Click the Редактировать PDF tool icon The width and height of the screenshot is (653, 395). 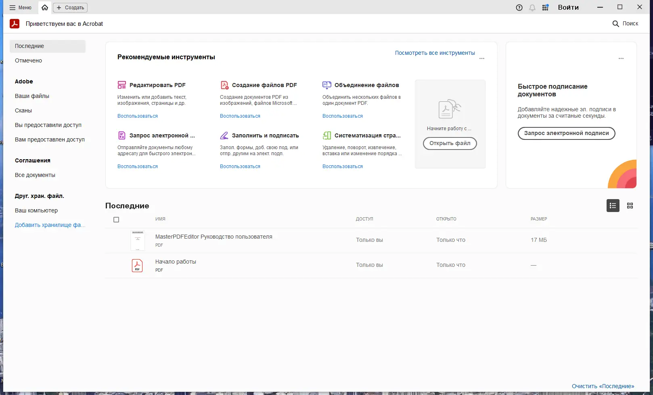coord(122,85)
